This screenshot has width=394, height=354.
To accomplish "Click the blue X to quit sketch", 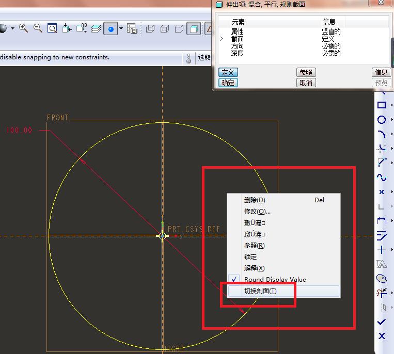I will 382,336.
